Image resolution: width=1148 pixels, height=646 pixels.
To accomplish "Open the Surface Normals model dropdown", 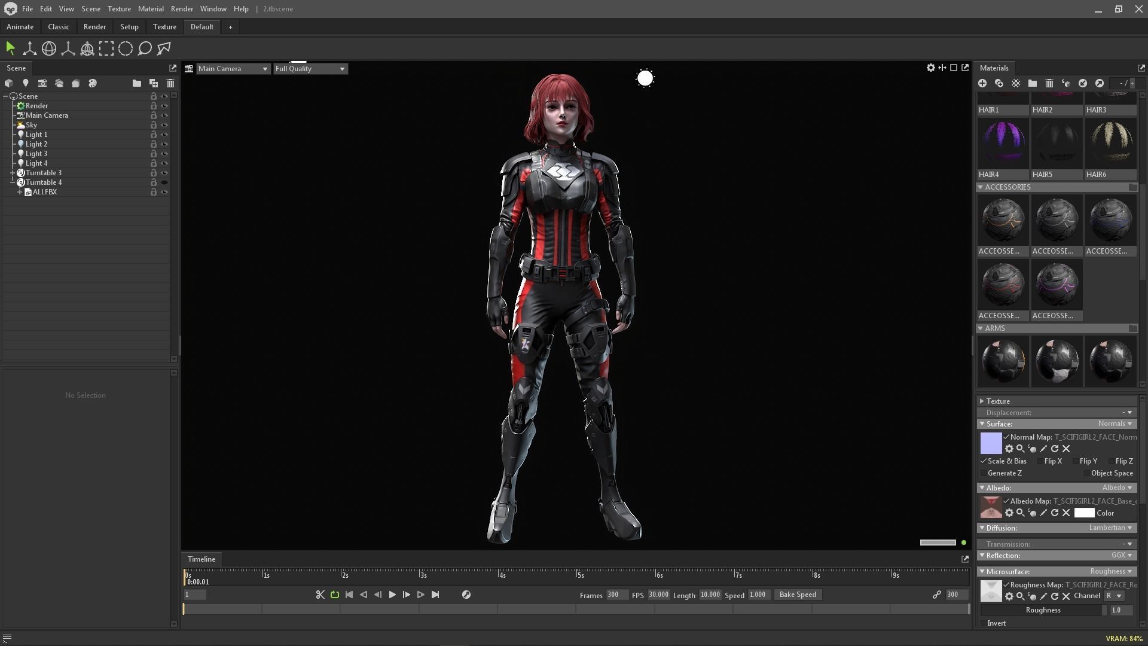I will click(x=1115, y=423).
